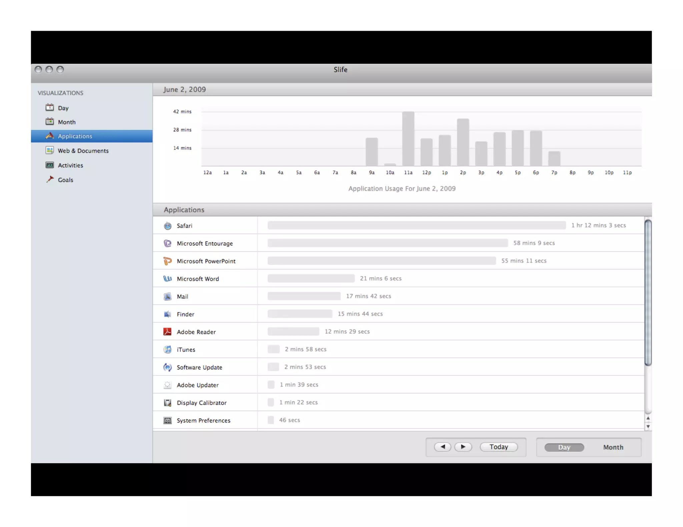The height and width of the screenshot is (527, 683).
Task: Select Applications in the Visualizations sidebar
Action: [75, 136]
